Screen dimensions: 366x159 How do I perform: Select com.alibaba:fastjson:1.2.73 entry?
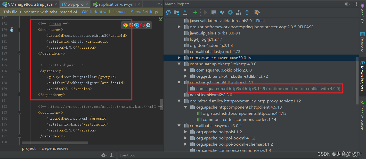212,52
